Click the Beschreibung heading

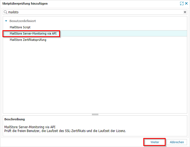[x=15, y=119]
